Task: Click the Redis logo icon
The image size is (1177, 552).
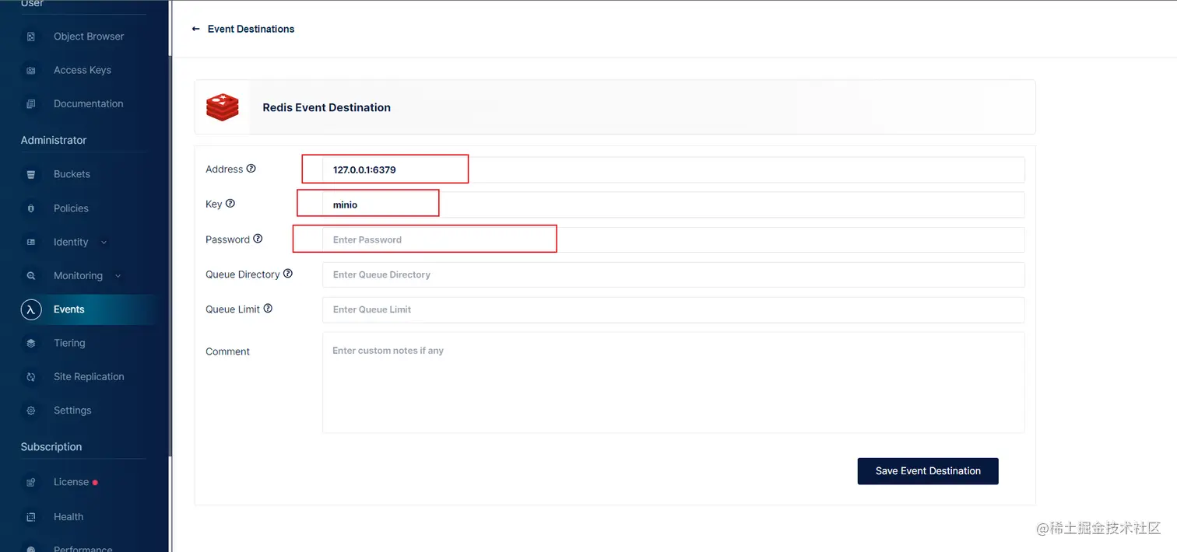Action: point(223,107)
